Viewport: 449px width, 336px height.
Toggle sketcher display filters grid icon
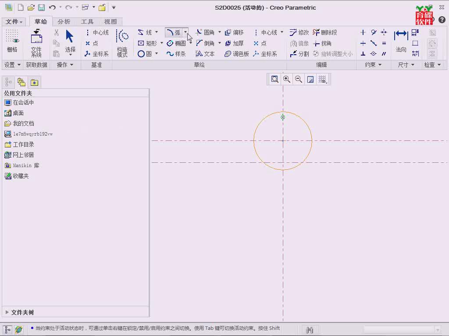point(322,79)
